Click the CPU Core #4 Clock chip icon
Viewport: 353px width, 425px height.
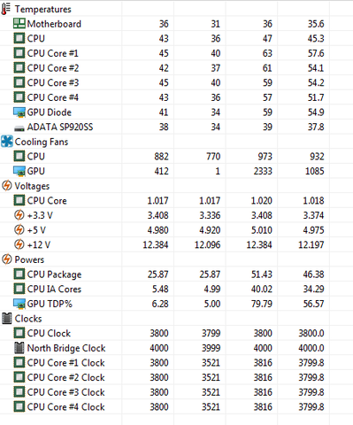(x=19, y=407)
